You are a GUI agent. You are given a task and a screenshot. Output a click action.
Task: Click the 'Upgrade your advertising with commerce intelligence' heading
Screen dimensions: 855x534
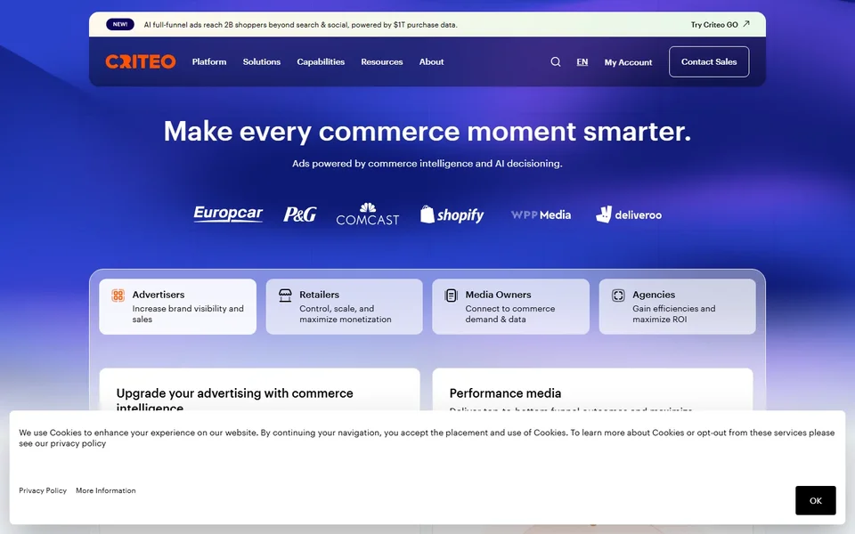(x=234, y=400)
